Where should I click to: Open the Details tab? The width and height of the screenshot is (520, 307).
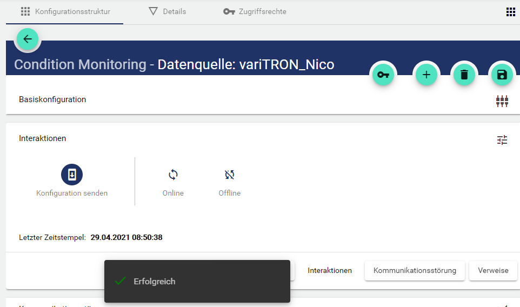click(168, 11)
